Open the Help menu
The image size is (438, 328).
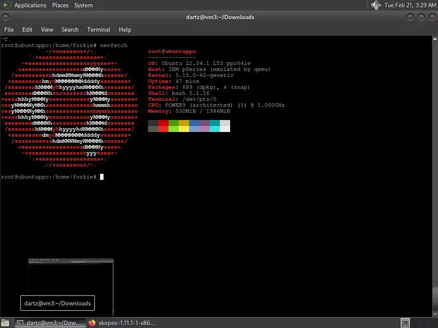(125, 29)
